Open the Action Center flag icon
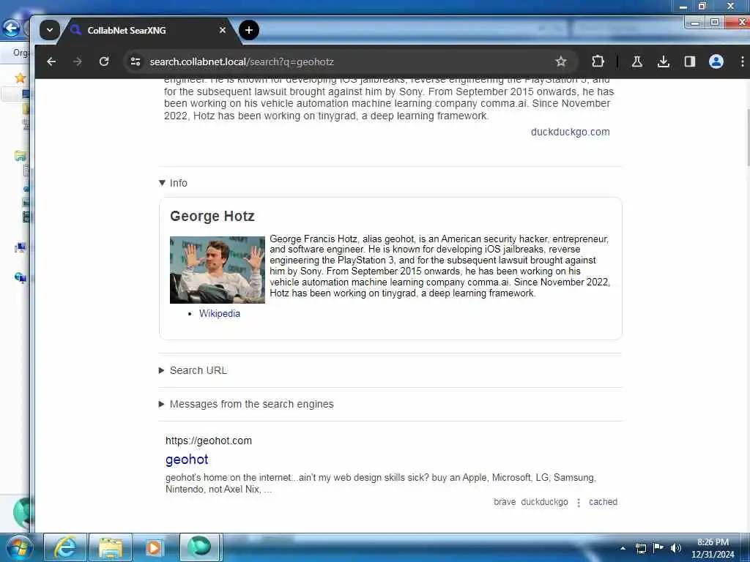750x562 pixels. [658, 547]
